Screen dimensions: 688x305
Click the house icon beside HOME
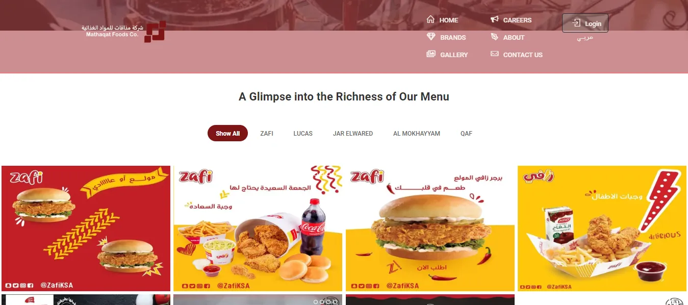(x=430, y=19)
